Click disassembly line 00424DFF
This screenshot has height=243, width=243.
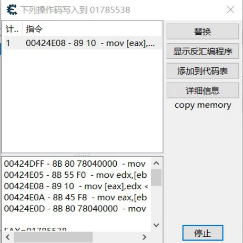click(75, 164)
